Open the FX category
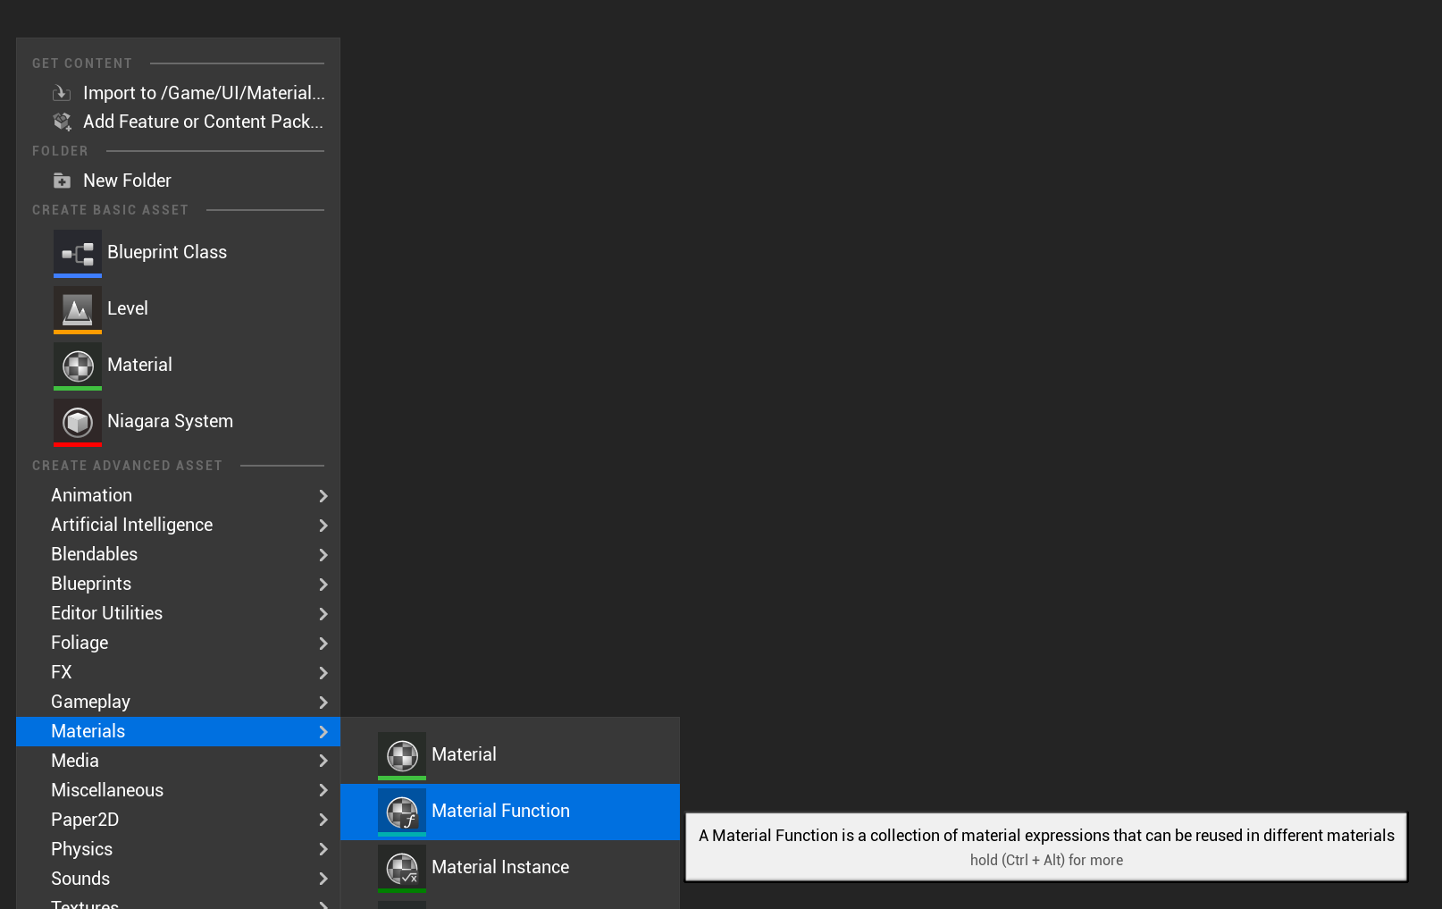 point(178,672)
